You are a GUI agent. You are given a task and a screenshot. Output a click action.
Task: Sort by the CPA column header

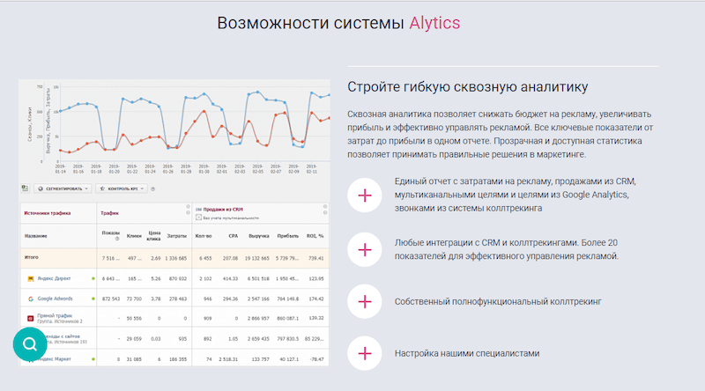[x=233, y=236]
